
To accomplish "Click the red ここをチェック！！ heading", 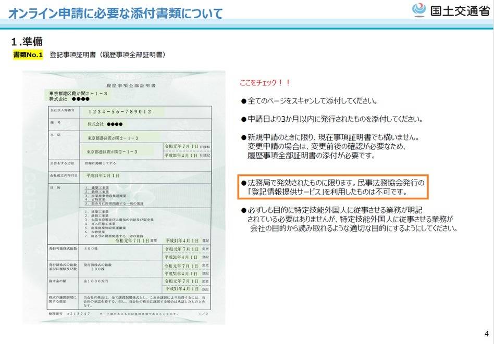I will (264, 83).
